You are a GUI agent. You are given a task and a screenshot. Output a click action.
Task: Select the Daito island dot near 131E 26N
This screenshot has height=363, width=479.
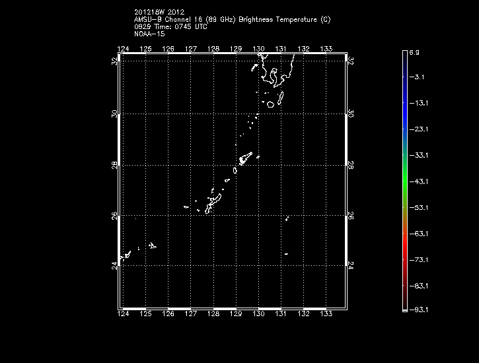point(287,219)
